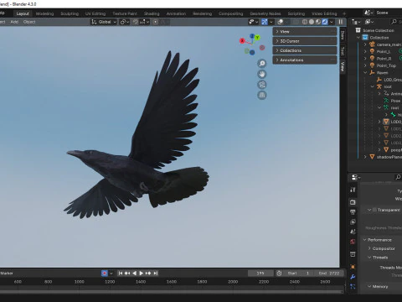The image size is (402, 302).
Task: Open the Particles properties tab icon
Action: click(x=353, y=287)
